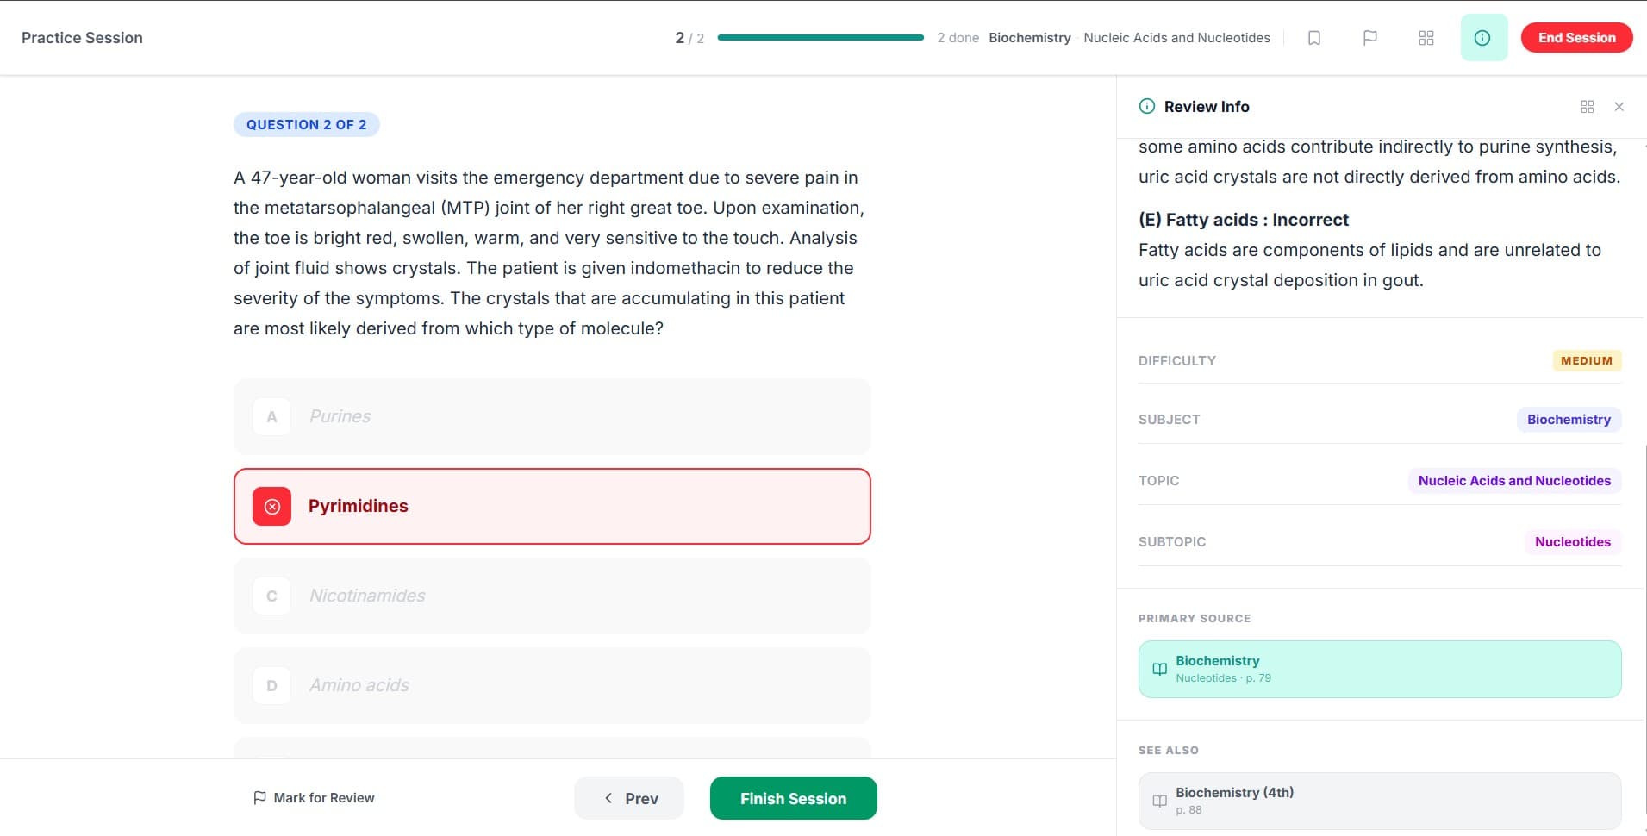Select answer option C Nicotinamides
The image size is (1647, 836).
click(552, 596)
